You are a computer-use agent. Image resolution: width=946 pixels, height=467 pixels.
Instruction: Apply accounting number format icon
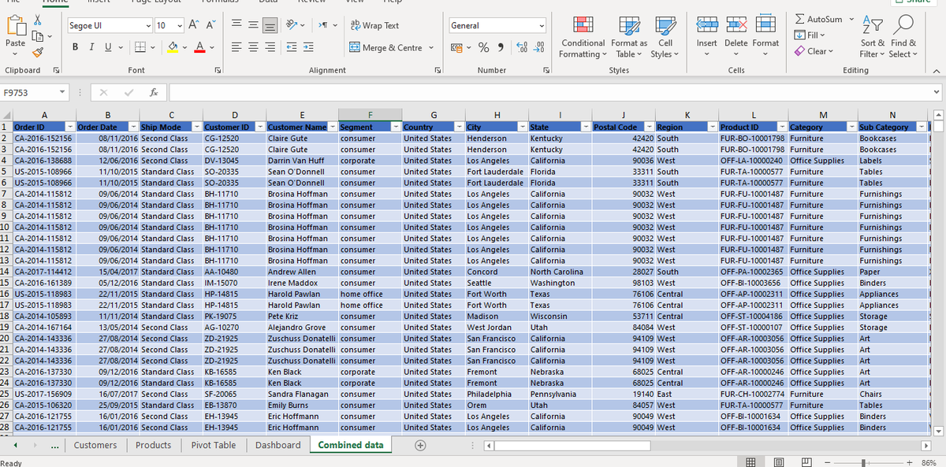click(457, 48)
